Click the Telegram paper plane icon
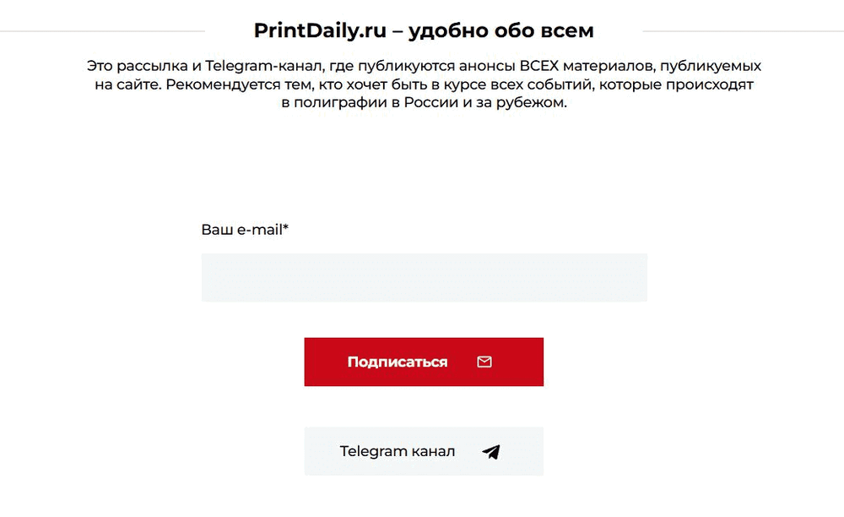844x517 pixels. pyautogui.click(x=491, y=452)
